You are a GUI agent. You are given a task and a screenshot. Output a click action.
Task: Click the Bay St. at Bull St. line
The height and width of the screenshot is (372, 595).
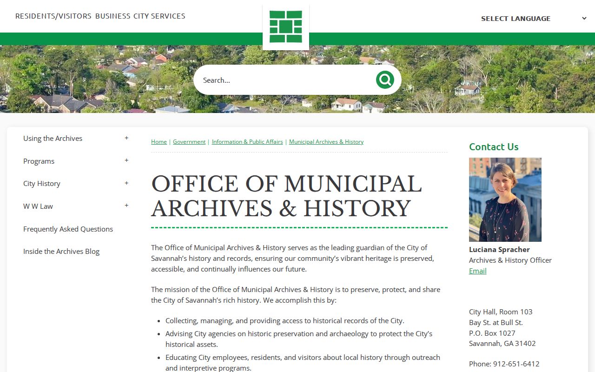[x=496, y=322]
